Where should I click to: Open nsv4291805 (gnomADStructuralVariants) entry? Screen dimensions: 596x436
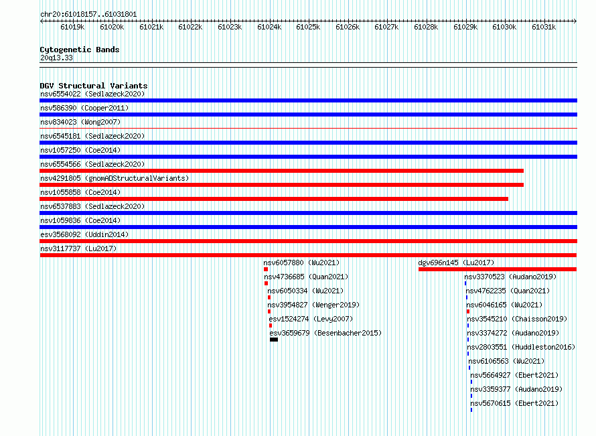coord(115,178)
